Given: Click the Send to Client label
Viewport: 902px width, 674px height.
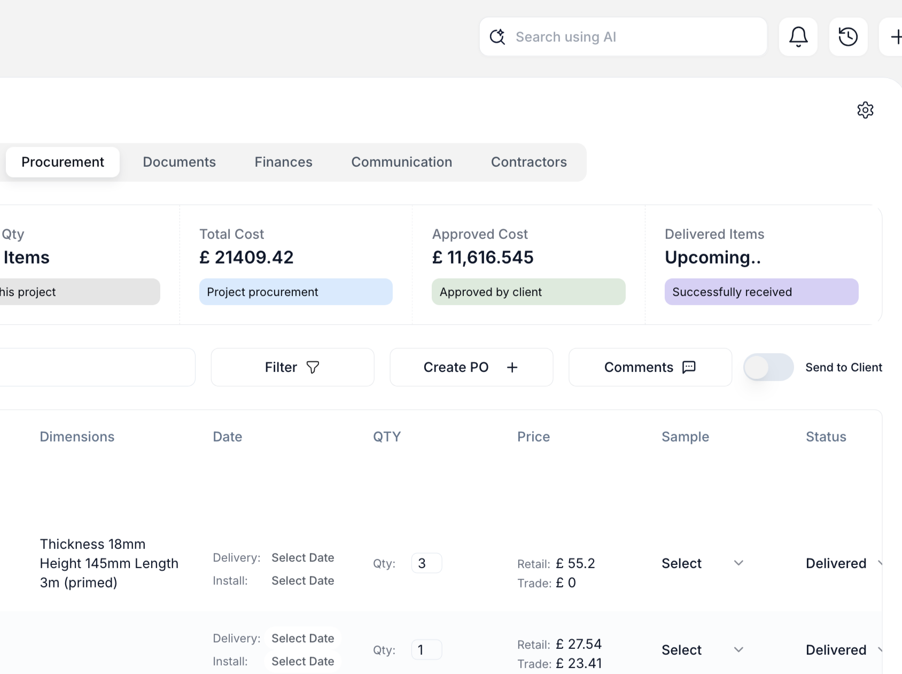Looking at the screenshot, I should (x=844, y=367).
